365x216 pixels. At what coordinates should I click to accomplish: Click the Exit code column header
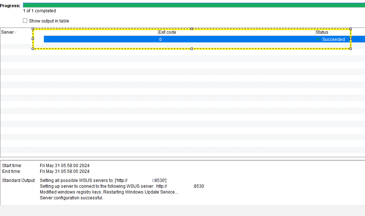(167, 32)
